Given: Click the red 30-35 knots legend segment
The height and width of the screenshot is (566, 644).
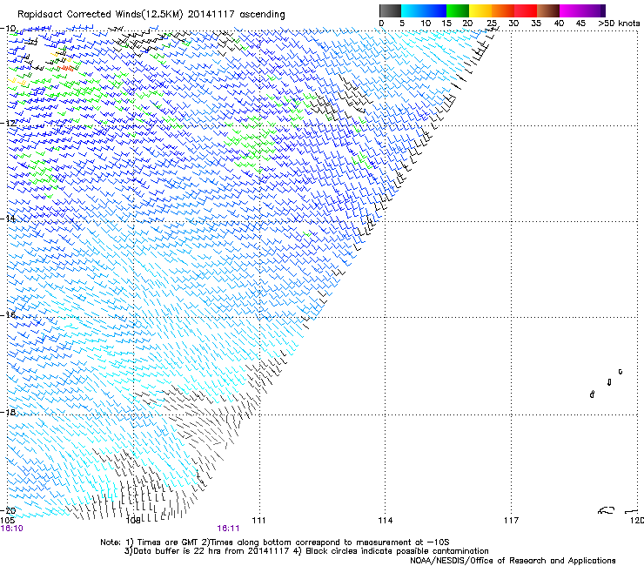Looking at the screenshot, I should [526, 10].
